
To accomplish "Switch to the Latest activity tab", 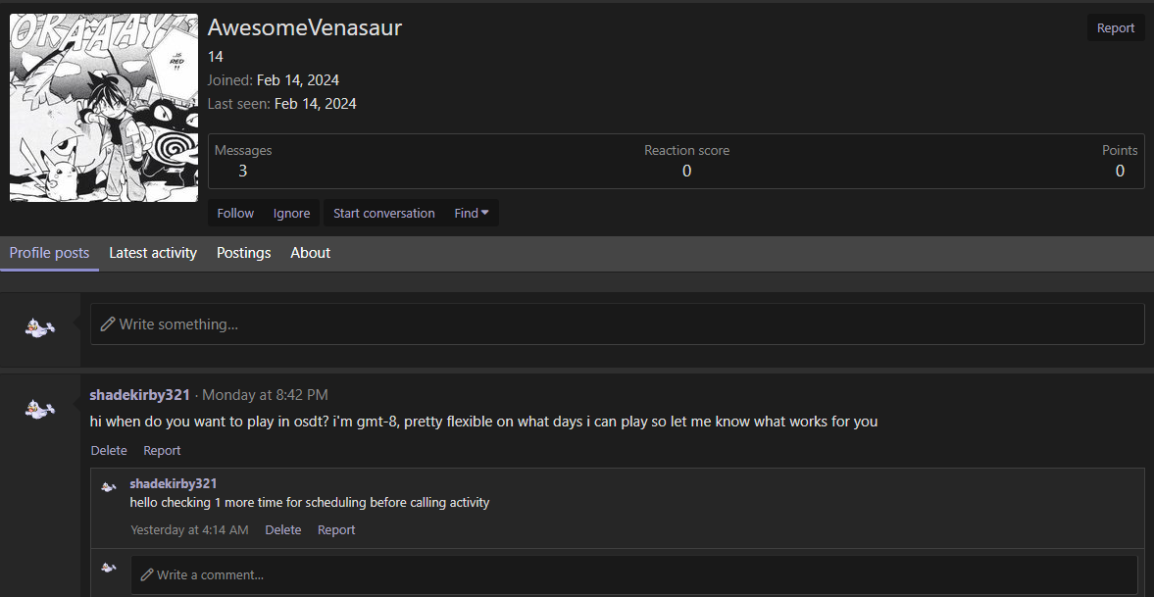I will tap(153, 253).
